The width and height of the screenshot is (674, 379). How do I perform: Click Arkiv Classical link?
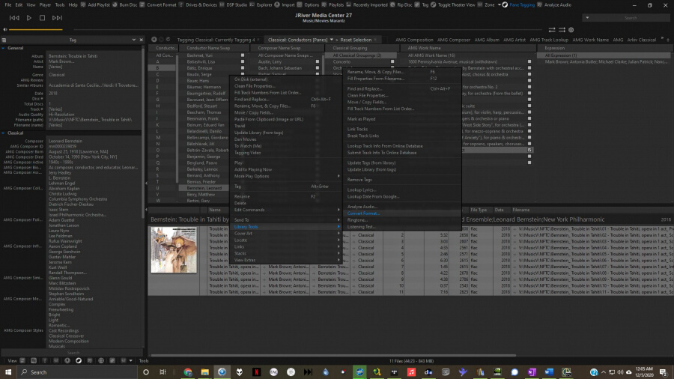tap(641, 40)
